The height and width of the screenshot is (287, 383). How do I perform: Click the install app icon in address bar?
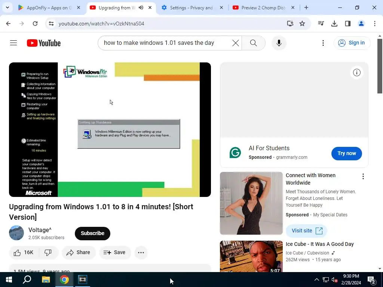tap(290, 24)
